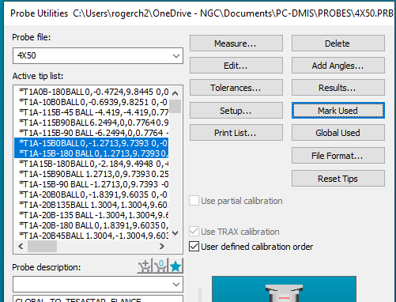Toggle User defined calibration order checkbox
Viewport: 396px width, 302px height.
click(x=194, y=247)
